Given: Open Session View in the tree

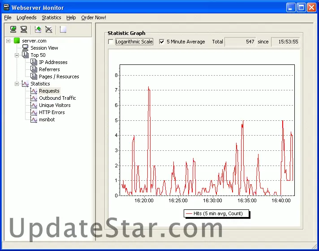Looking at the screenshot, I should pyautogui.click(x=44, y=48).
